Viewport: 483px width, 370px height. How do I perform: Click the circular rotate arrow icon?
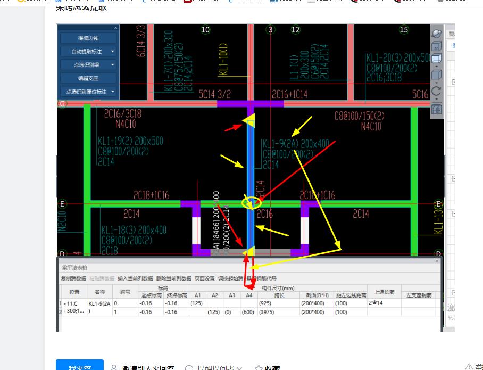coord(437,91)
